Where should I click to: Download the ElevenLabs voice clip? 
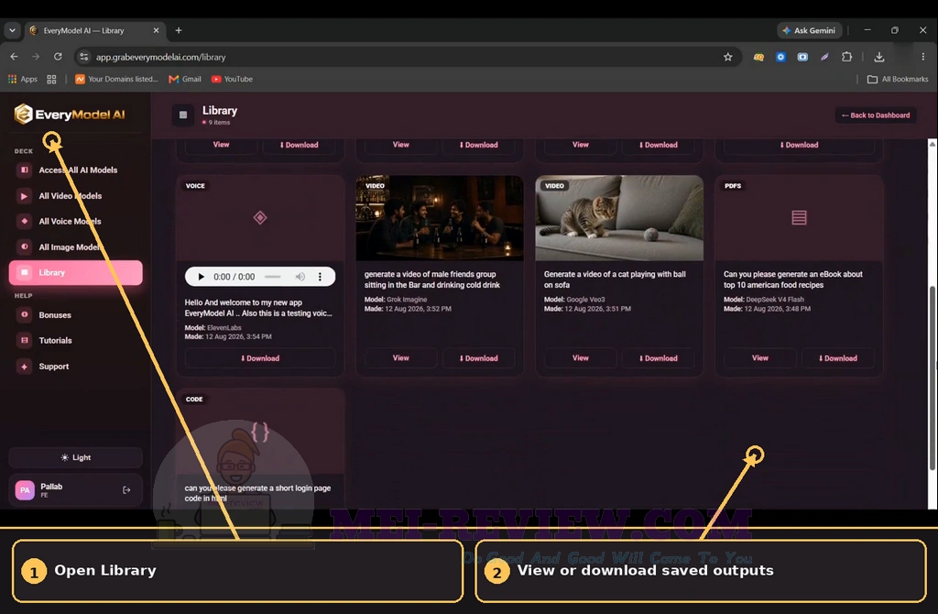pos(259,358)
